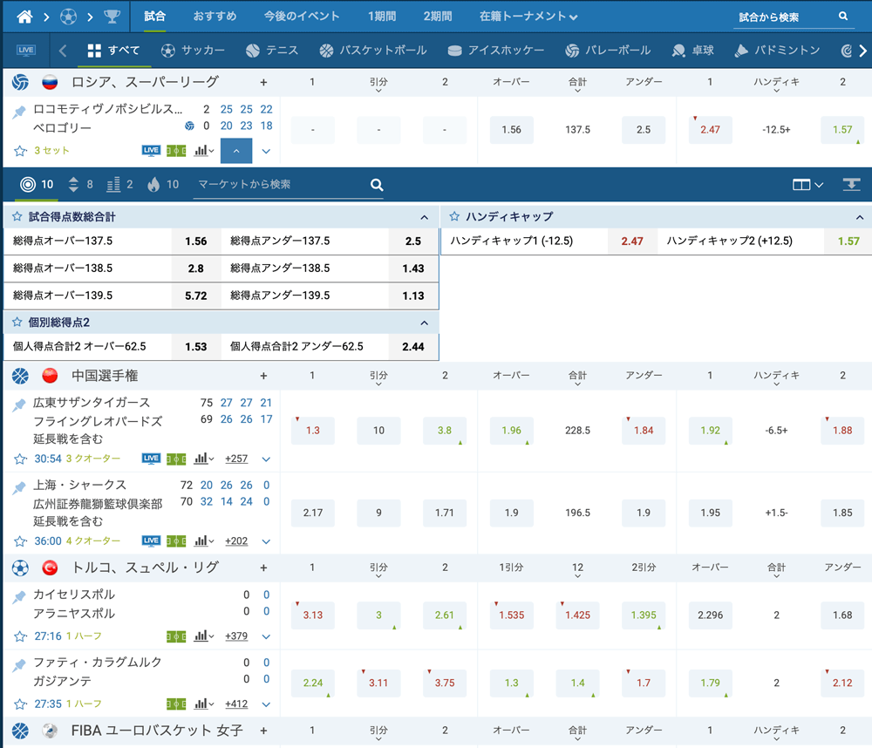Favorite the 試合得点数総合計 market star
Image resolution: width=872 pixels, height=748 pixels.
[x=17, y=216]
